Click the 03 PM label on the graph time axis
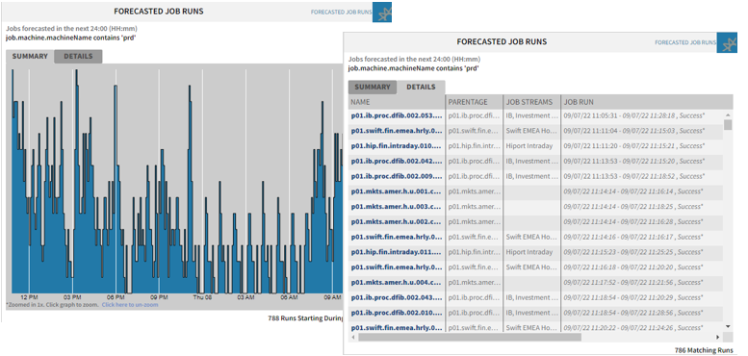This screenshot has height=356, width=748. [x=72, y=297]
